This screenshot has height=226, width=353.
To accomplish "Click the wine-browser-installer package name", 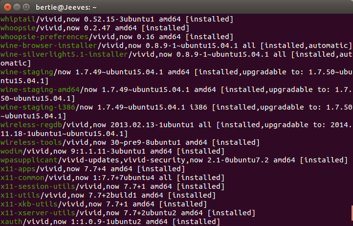I will pos(49,45).
